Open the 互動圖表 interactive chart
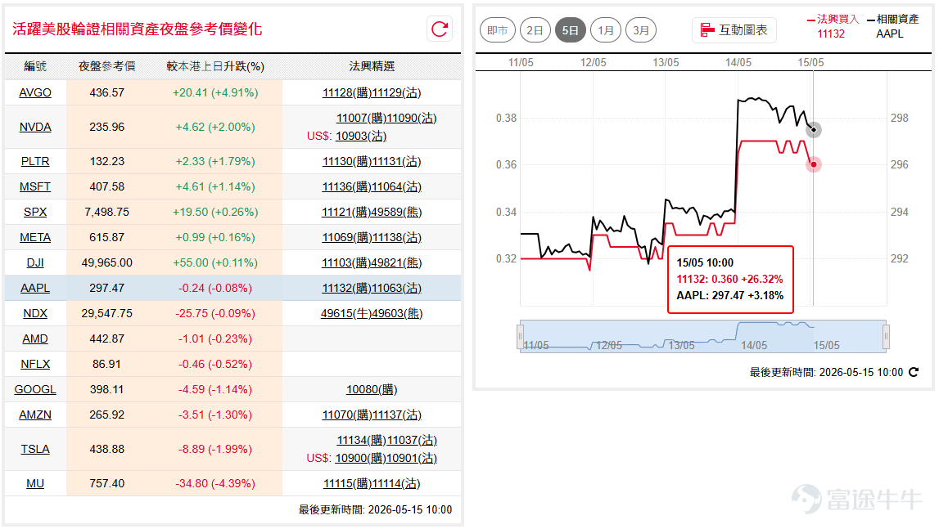This screenshot has width=939, height=529. 734,30
